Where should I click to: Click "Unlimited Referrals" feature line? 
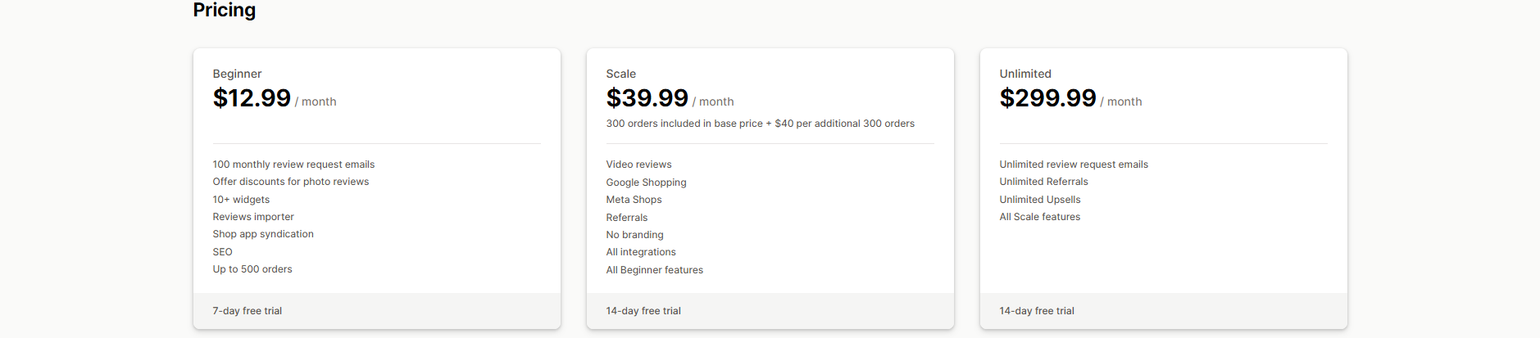1043,182
